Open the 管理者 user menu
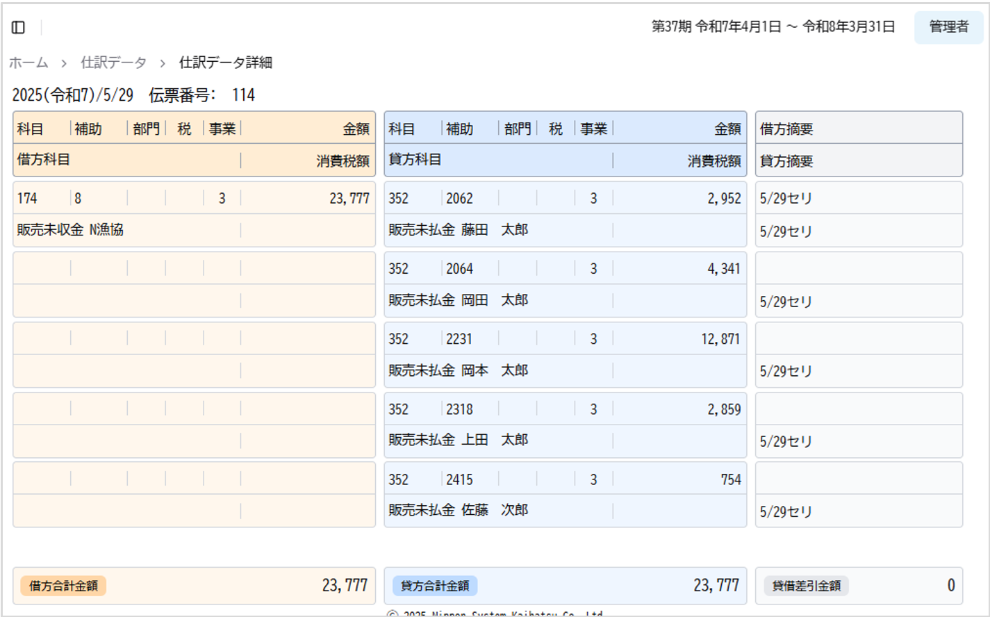This screenshot has height=617, width=990. pos(948,27)
